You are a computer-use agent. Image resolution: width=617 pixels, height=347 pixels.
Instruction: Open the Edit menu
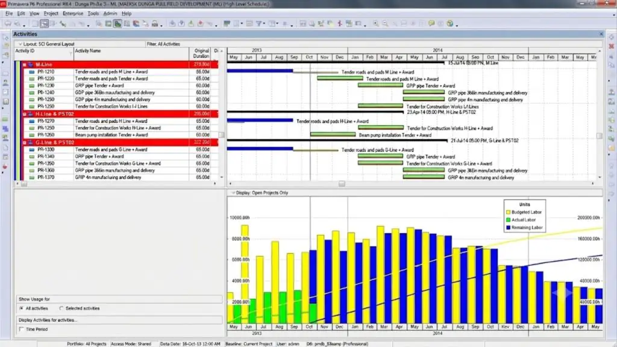(21, 13)
